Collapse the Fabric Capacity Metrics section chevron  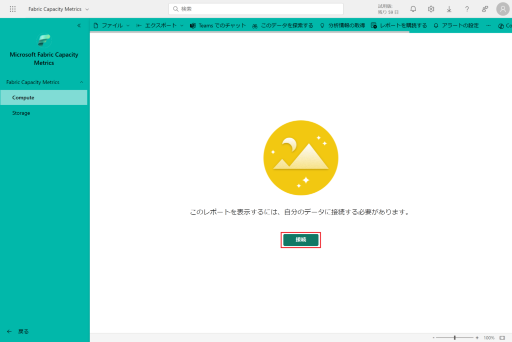pyautogui.click(x=81, y=83)
